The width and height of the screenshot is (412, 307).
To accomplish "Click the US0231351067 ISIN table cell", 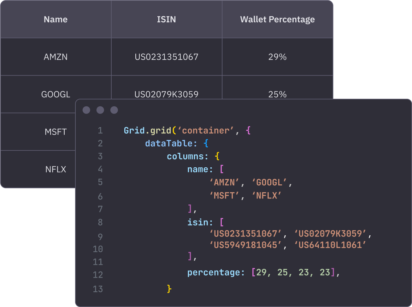I will (166, 57).
